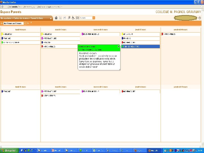Open Arts Plastiques on mardi 12 mars
Viewport: 204px width, 153px height.
61,91
